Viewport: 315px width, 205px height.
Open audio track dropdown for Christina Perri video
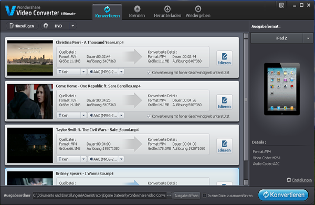pyautogui.click(x=121, y=72)
